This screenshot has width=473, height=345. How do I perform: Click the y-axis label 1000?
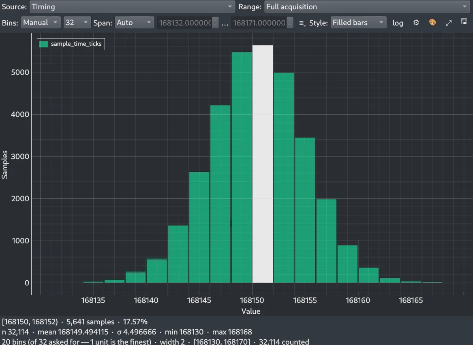[x=21, y=241]
